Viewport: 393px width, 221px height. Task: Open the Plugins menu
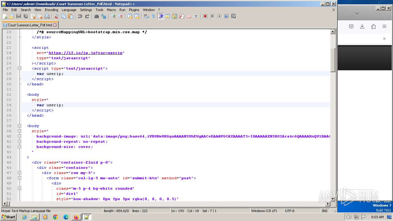(134, 10)
